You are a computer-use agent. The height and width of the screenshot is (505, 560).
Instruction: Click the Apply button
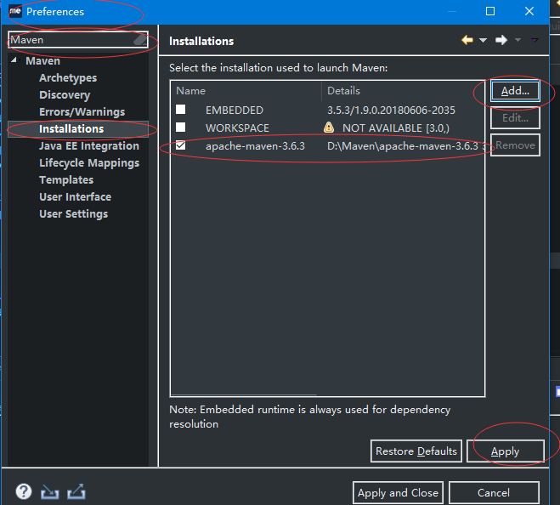(506, 451)
